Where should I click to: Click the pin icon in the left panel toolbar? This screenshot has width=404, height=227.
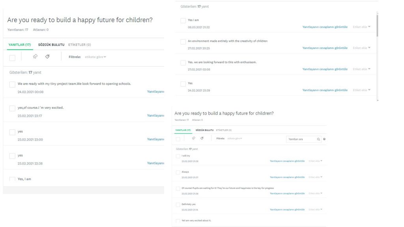point(35,57)
